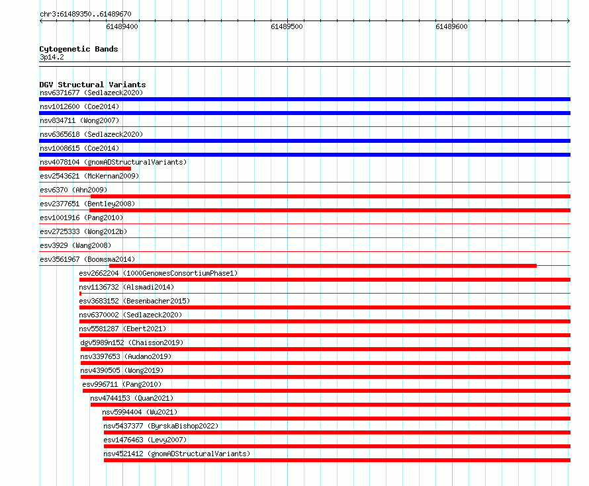589x486 pixels.
Task: Open nsv1008615 (Coe2014) variant details
Action: tap(79, 148)
